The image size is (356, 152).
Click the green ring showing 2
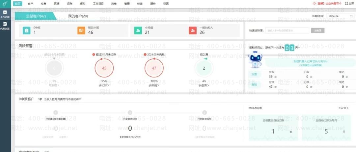pos(204,68)
